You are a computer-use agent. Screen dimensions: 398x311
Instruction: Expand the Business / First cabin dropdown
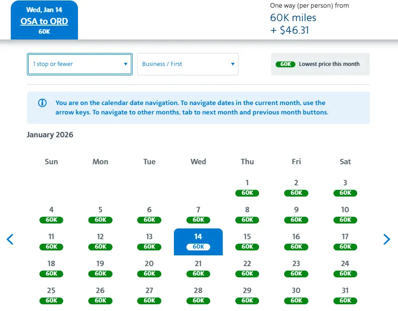click(x=188, y=64)
